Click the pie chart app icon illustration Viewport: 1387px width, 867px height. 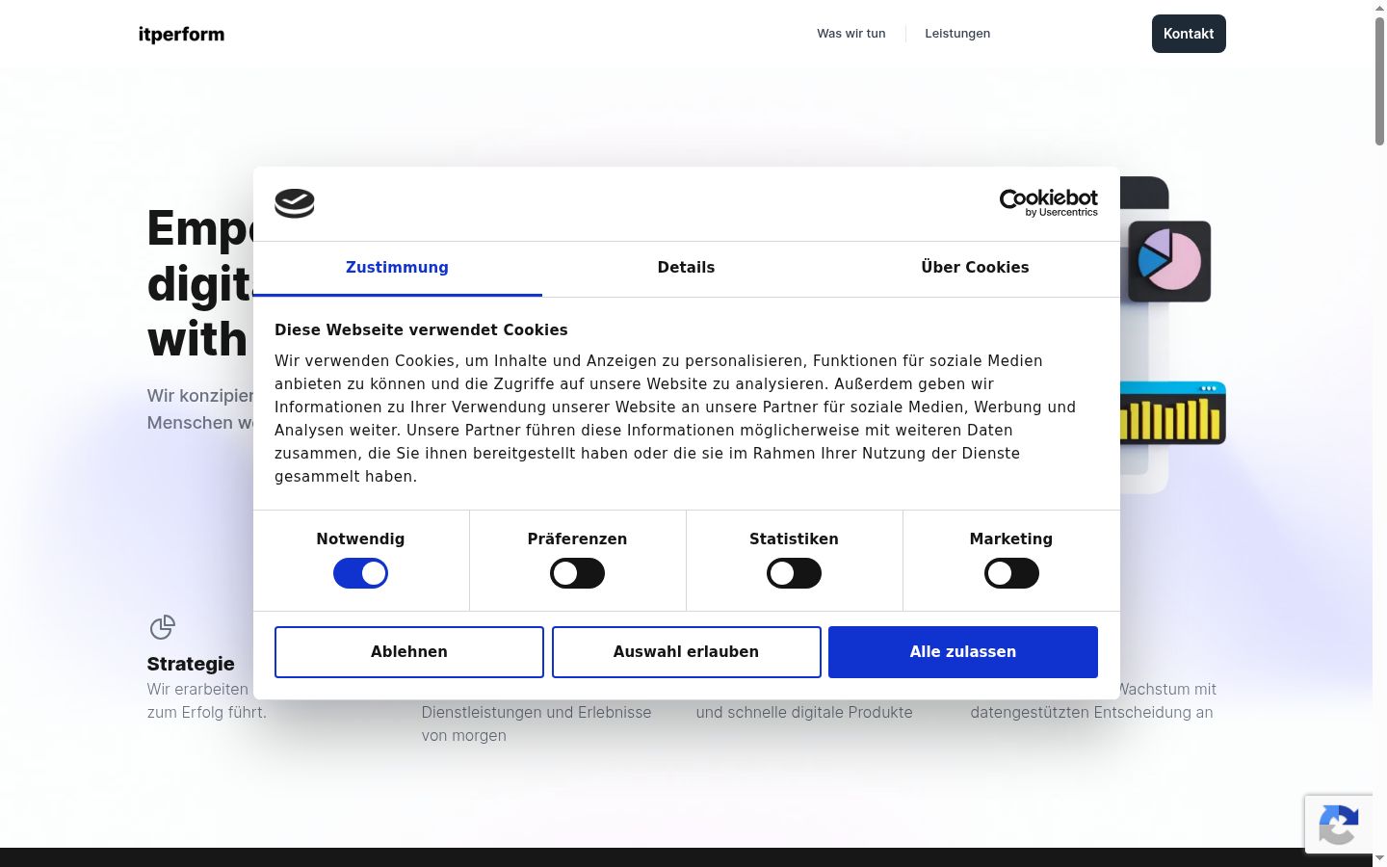pyautogui.click(x=1169, y=261)
